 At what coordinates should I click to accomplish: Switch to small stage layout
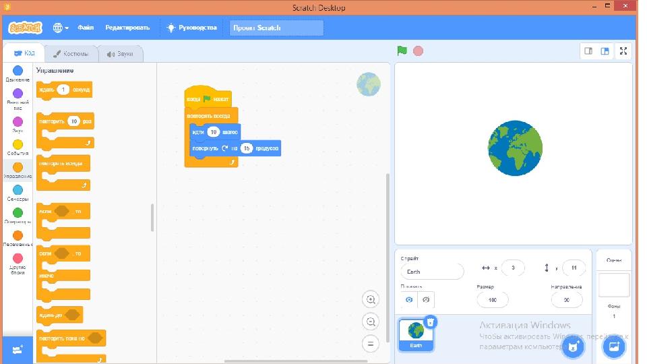pyautogui.click(x=588, y=51)
